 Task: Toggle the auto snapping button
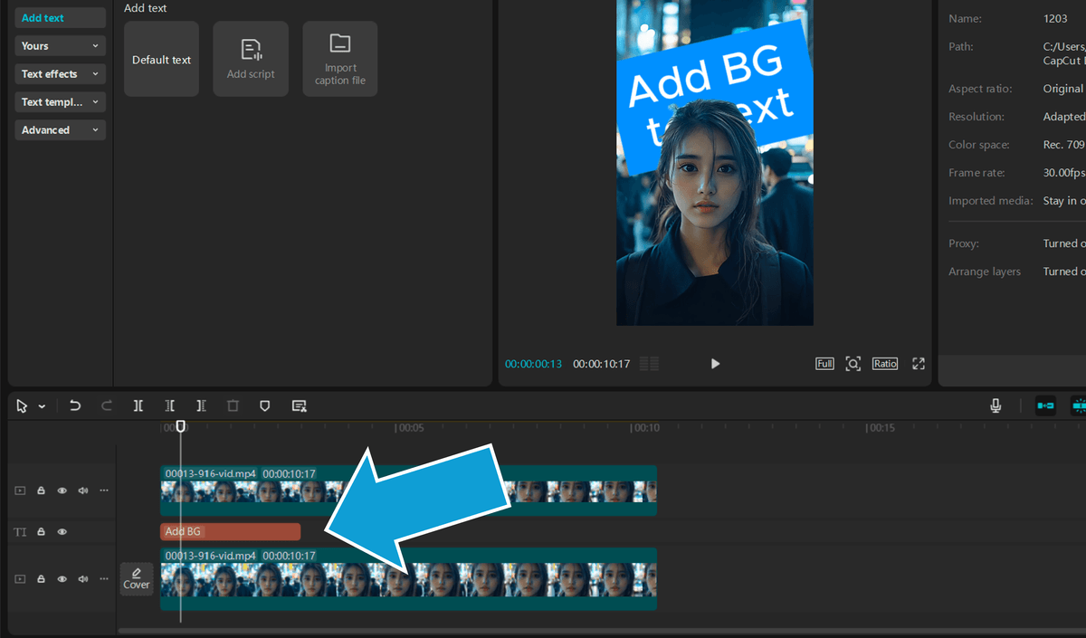click(x=1078, y=406)
